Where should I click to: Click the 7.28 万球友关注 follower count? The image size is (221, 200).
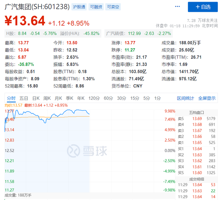click(202, 21)
